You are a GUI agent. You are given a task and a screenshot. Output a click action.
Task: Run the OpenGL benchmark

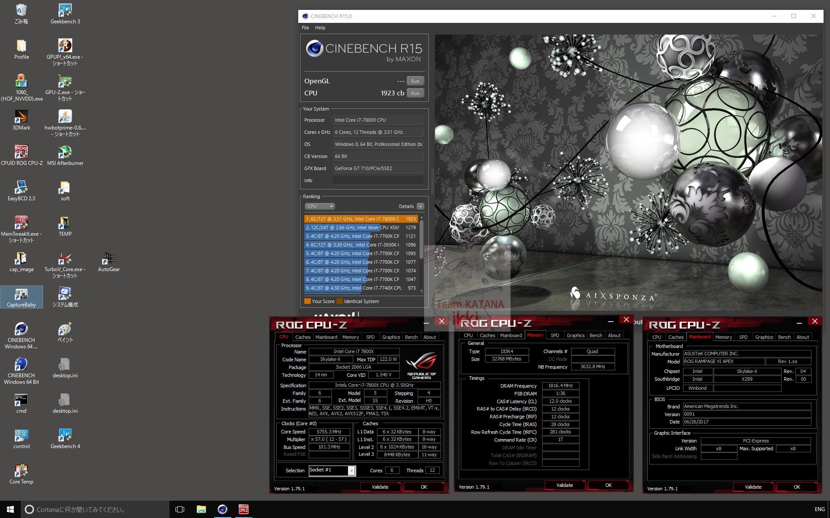coord(415,81)
